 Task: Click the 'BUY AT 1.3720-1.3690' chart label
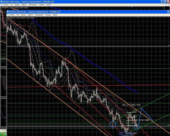140,120
